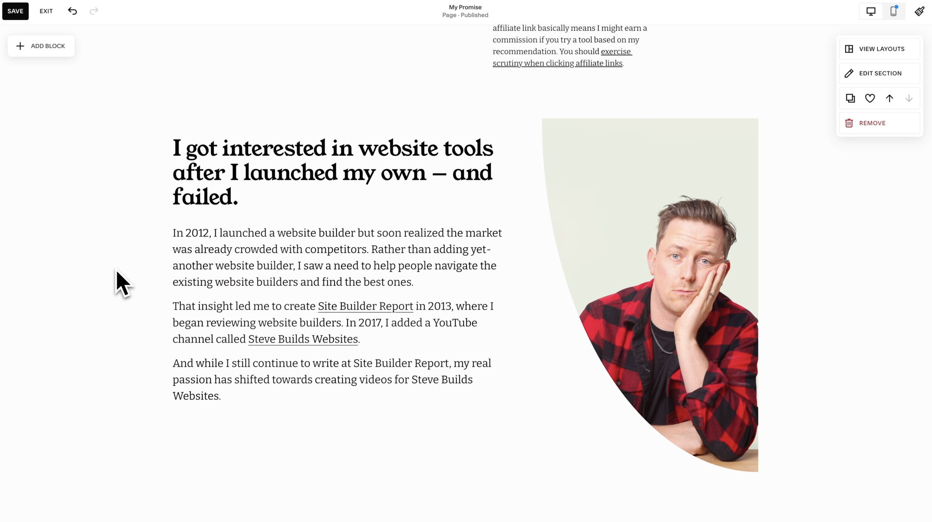
Task: Open the Site Builder Report link
Action: click(365, 306)
